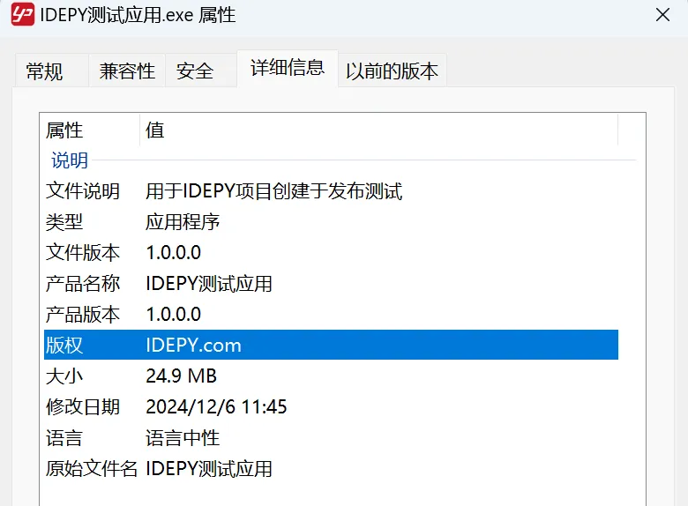Click the 值 column header

click(x=378, y=130)
